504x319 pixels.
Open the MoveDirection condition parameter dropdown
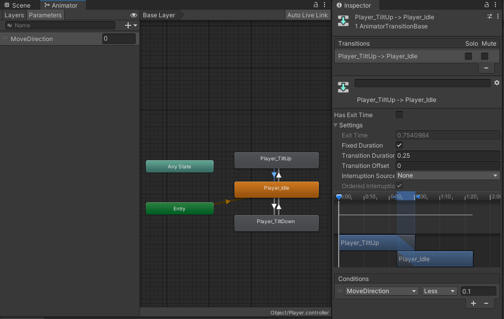(381, 291)
